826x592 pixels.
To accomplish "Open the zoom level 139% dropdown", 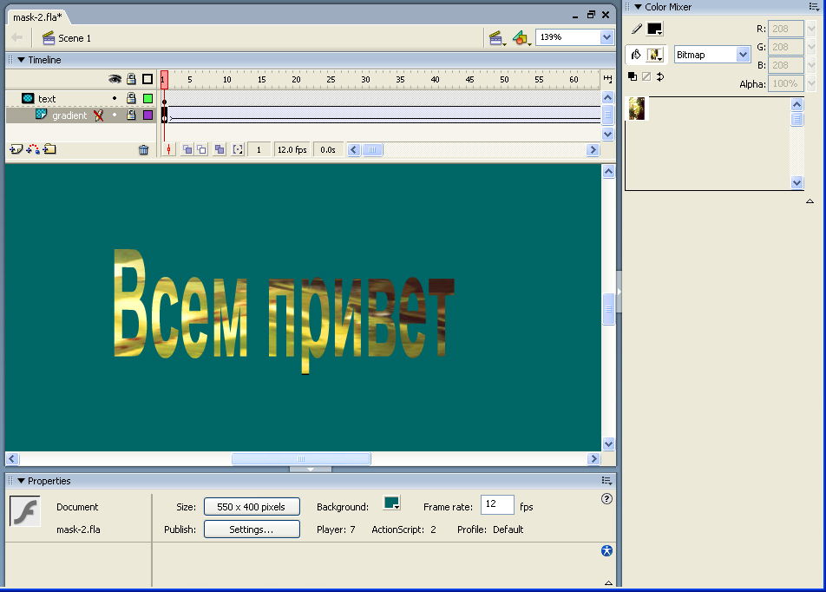I will [606, 37].
